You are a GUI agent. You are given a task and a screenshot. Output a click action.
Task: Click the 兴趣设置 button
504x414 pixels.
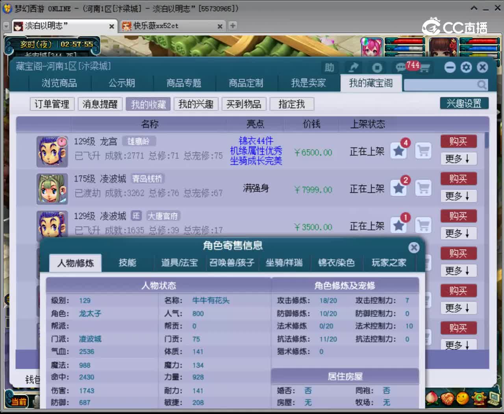[464, 103]
